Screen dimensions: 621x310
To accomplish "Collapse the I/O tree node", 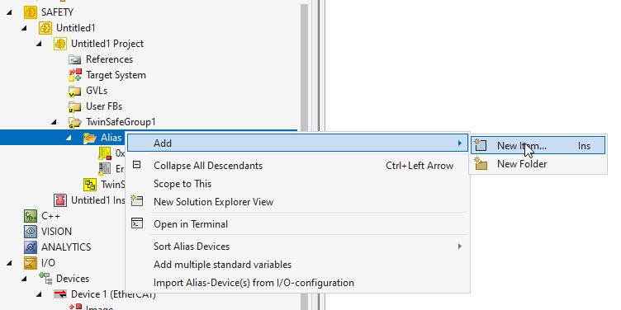I will tap(9, 263).
